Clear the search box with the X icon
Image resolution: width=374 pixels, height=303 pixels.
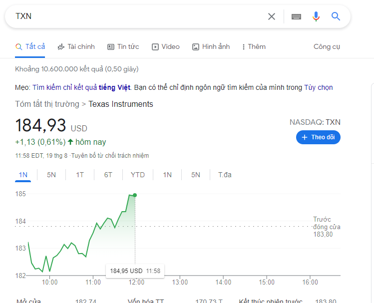coord(272,16)
